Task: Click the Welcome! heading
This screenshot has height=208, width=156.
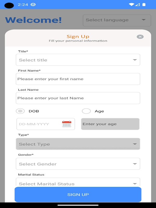Action: pos(33,20)
